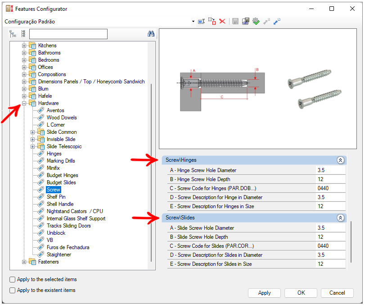Open the Configuração Padrão dropdown arrow

point(193,22)
